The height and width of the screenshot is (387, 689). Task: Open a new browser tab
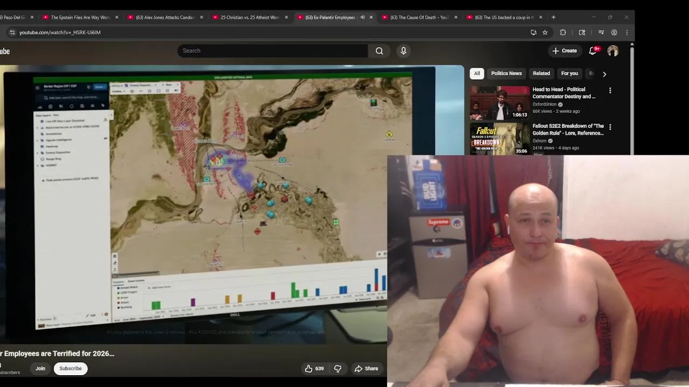pos(553,17)
